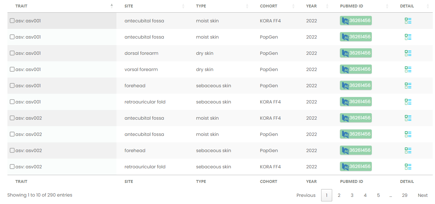Open detail icon for vorsal forearm row

(x=408, y=69)
